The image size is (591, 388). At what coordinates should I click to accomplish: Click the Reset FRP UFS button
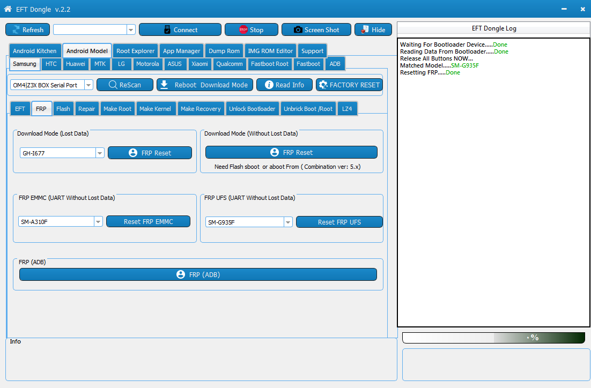click(x=339, y=222)
